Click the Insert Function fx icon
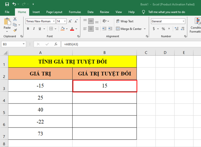This screenshot has width=201, height=147. 56,44
